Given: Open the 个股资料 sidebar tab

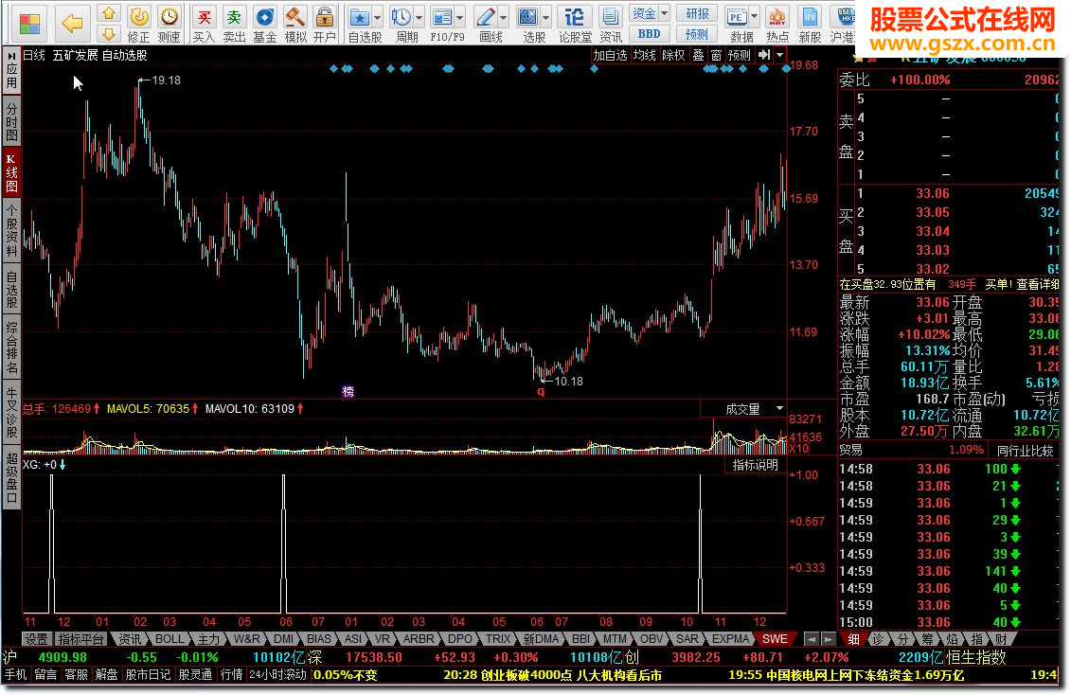Looking at the screenshot, I should [11, 229].
